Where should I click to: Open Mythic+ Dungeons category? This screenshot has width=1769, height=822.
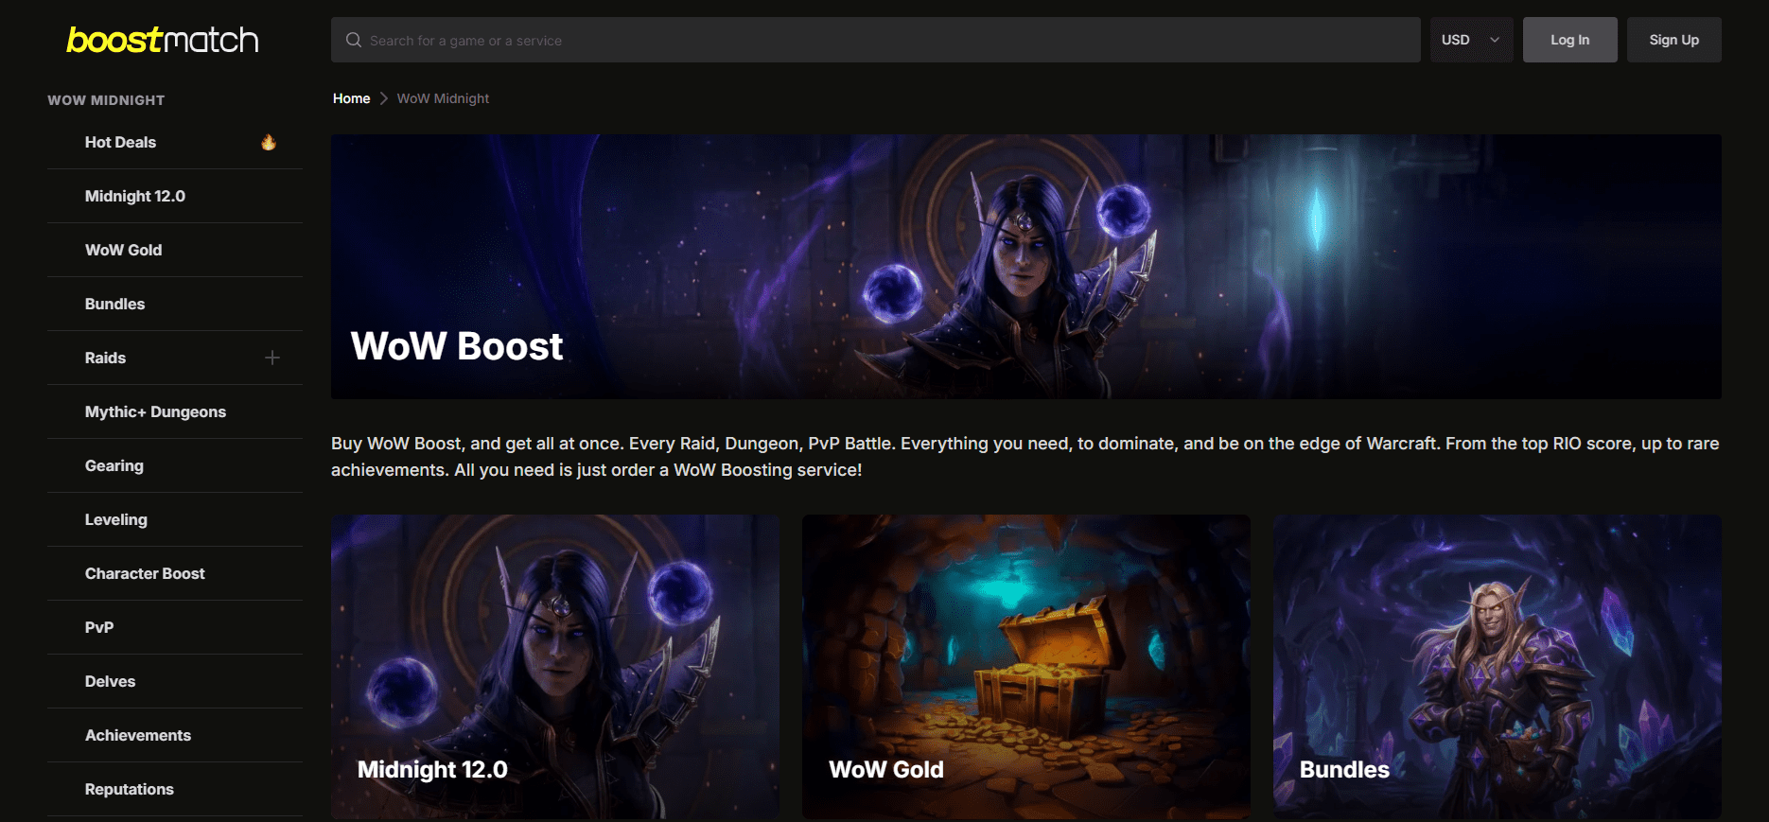point(155,411)
